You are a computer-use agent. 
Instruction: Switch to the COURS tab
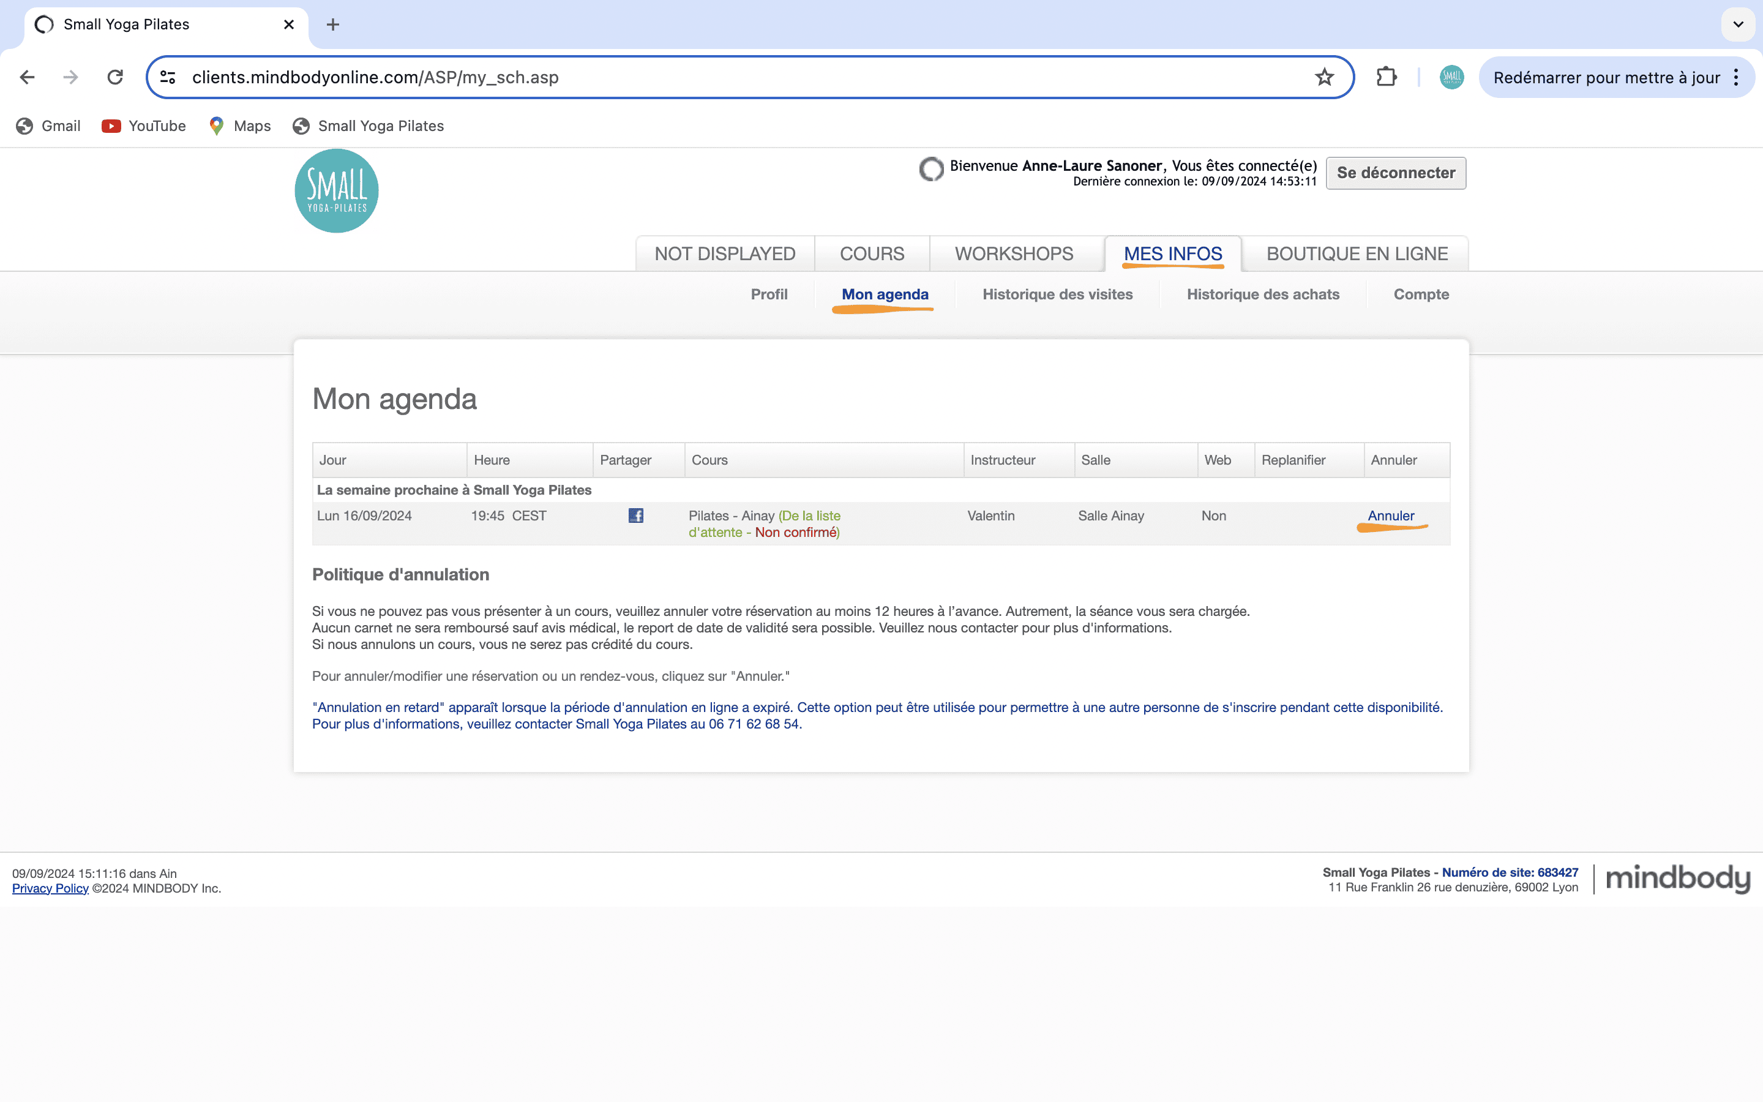[x=872, y=253]
